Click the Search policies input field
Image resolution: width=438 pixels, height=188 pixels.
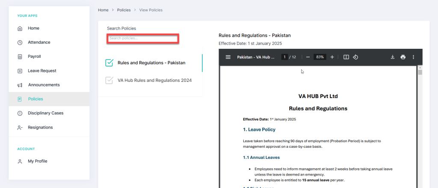coord(143,38)
